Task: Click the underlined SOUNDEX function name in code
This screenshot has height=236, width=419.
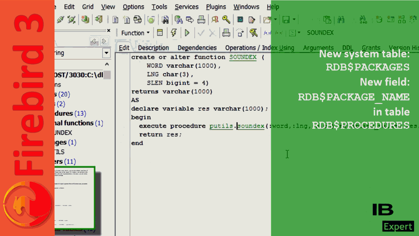Action: pos(243,57)
